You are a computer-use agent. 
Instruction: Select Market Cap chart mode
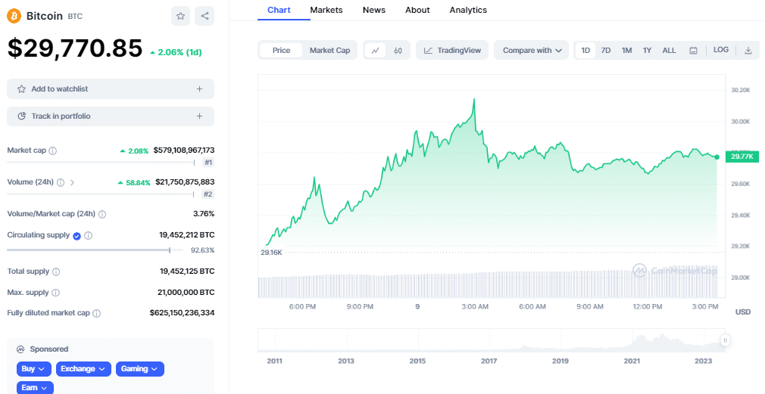pos(329,50)
